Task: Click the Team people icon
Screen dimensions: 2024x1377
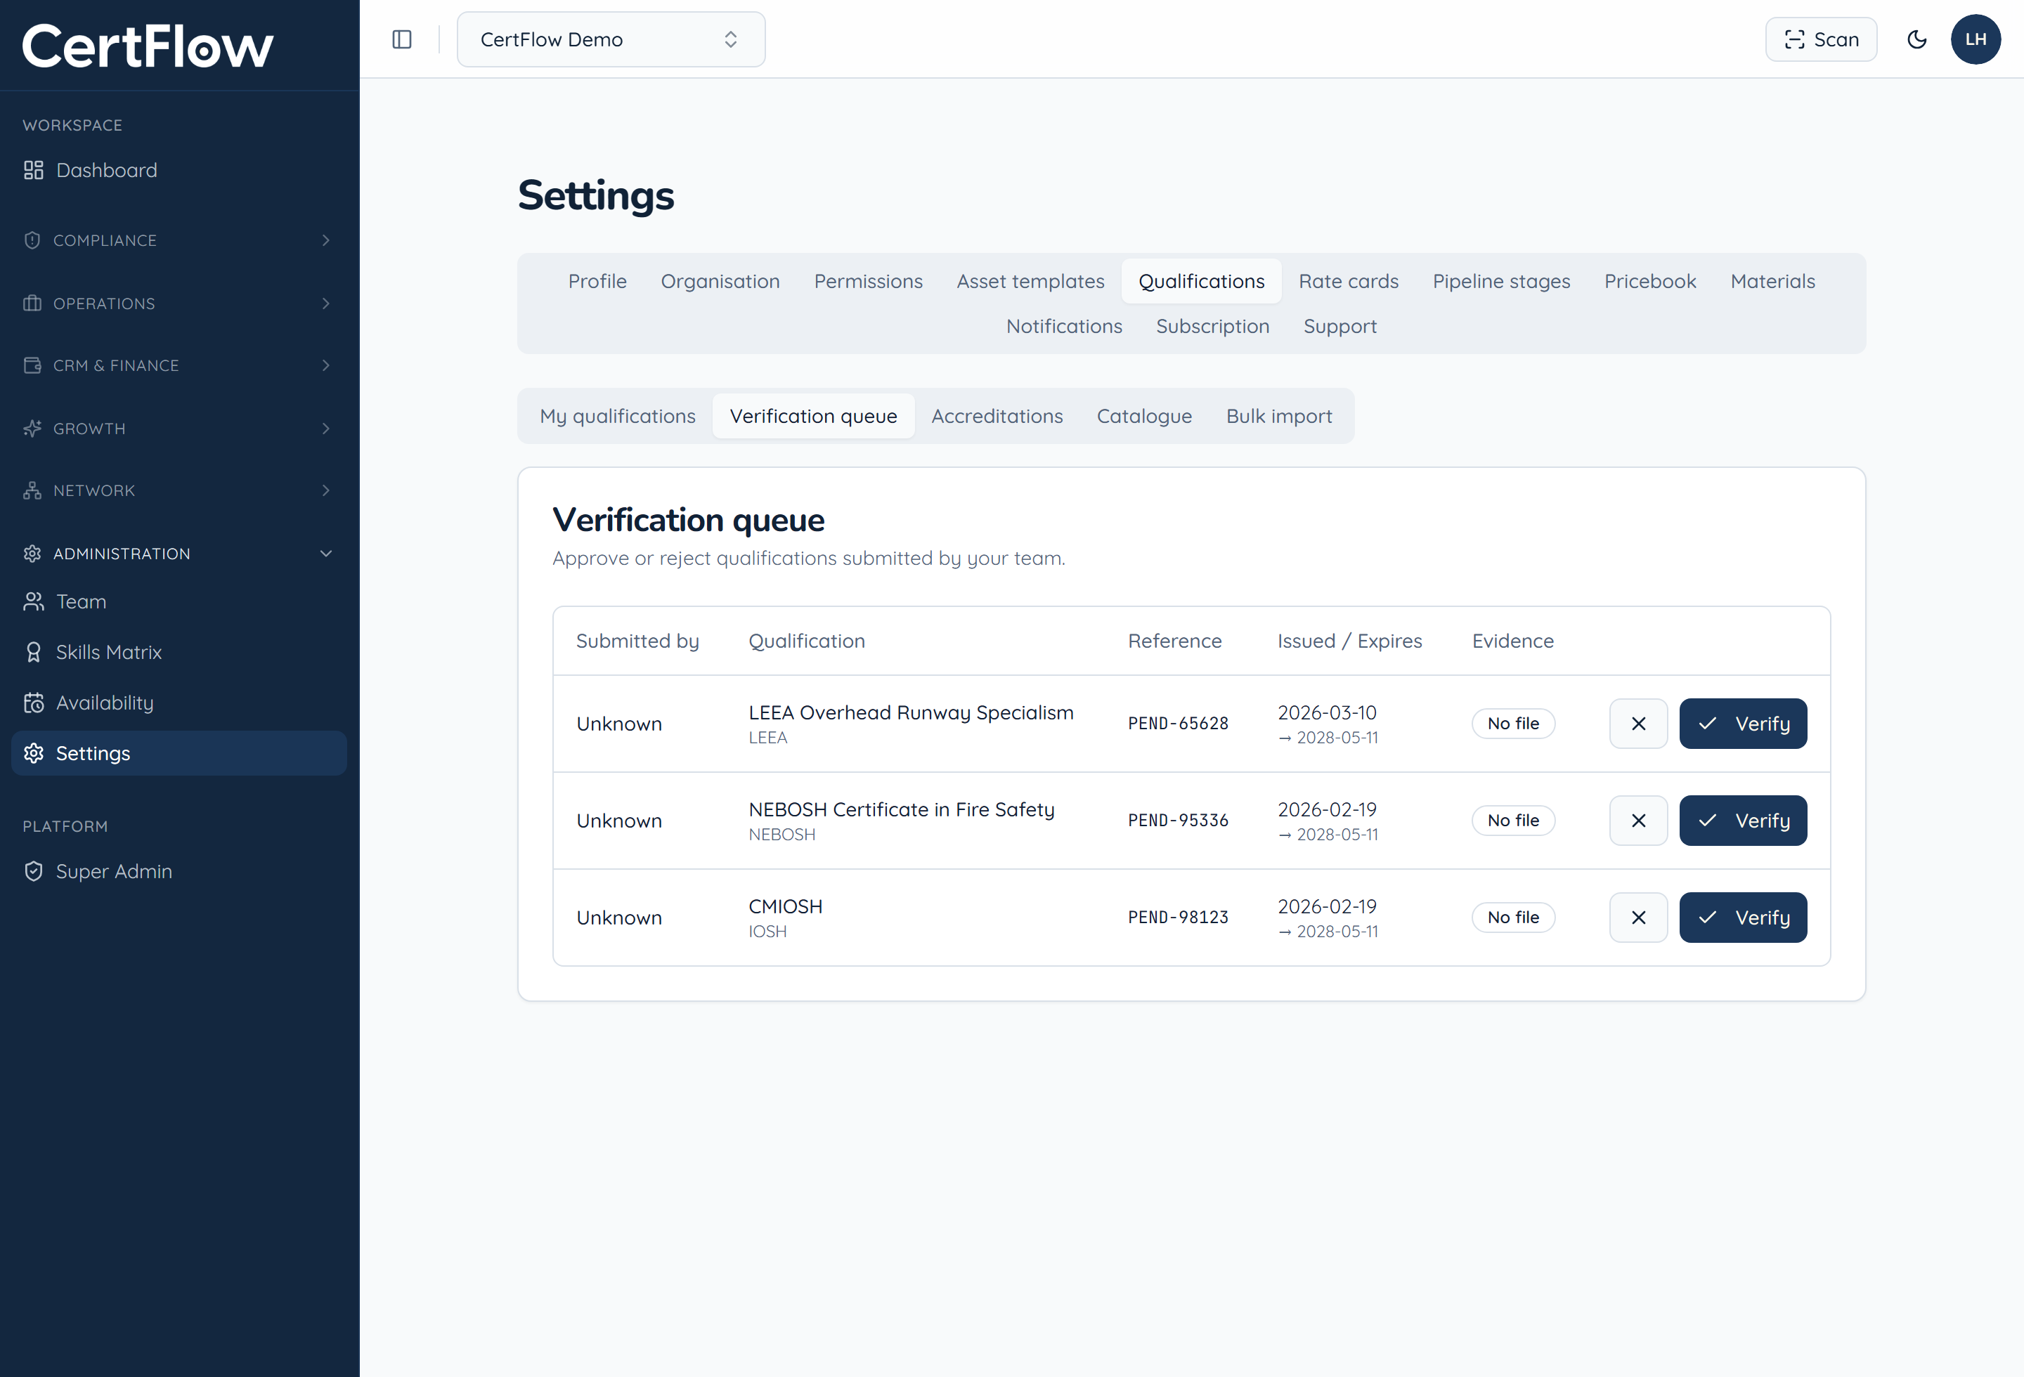Action: (x=33, y=601)
